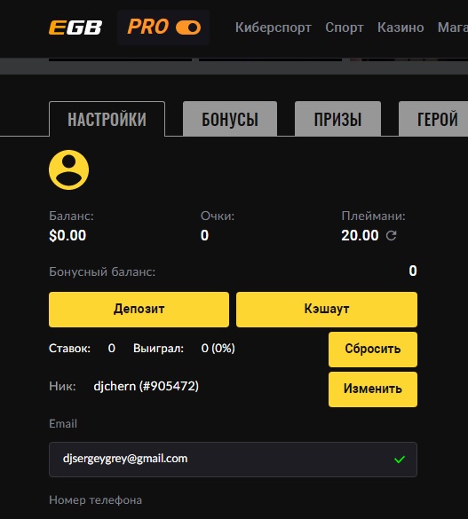Screen dimensions: 468x519
Task: Refresh playmoney with the reload icon
Action: (x=391, y=236)
